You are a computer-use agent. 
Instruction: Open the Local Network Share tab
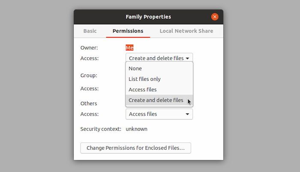coord(186,31)
